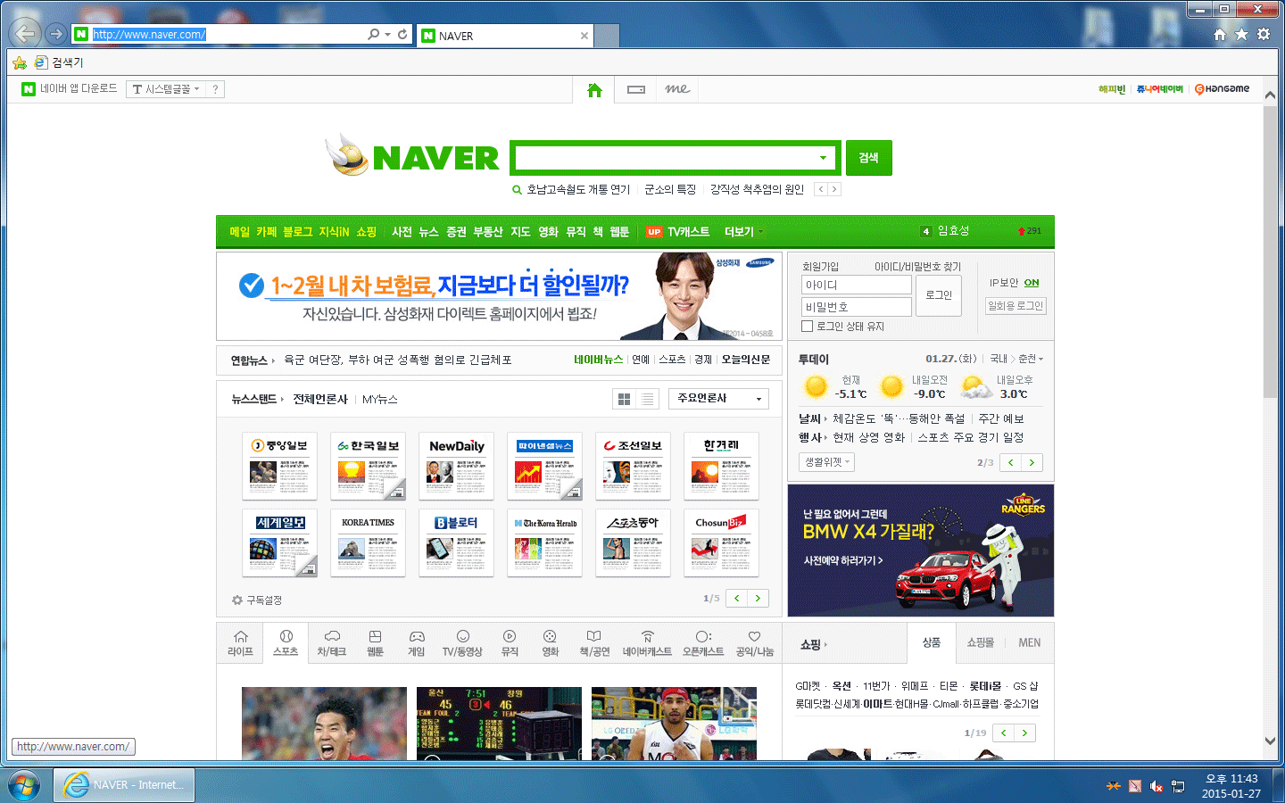Switch newsstand to list view

[x=648, y=399]
